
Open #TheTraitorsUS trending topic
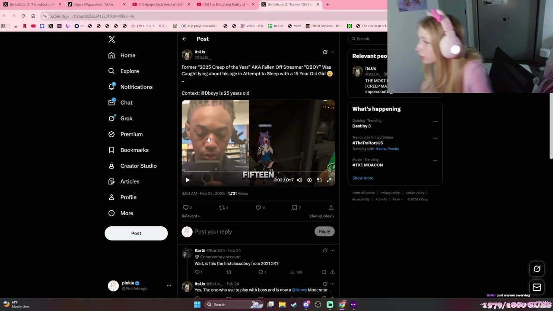pos(367,143)
